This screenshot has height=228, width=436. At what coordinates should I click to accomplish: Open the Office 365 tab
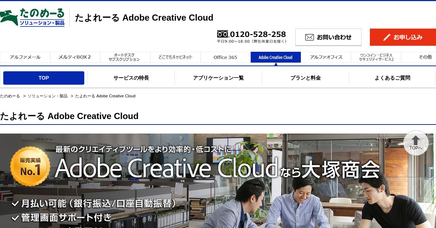[x=225, y=57]
